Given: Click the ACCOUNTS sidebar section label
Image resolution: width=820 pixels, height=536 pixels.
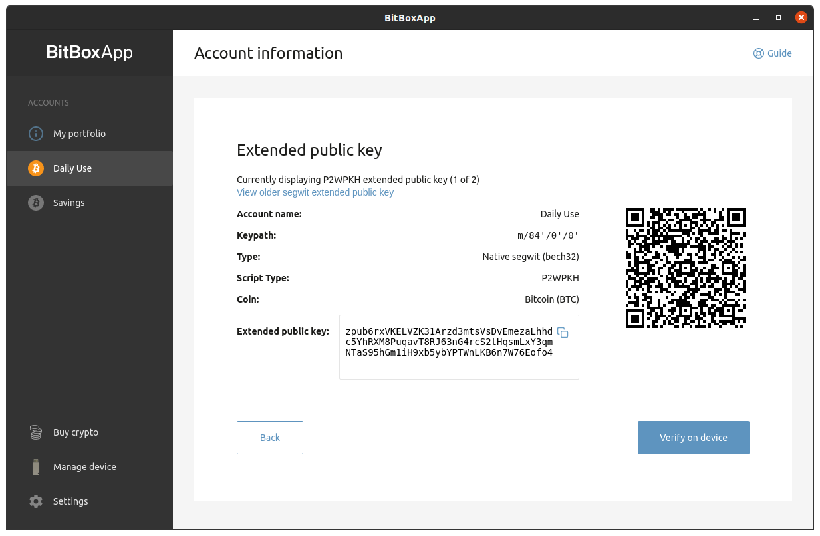Looking at the screenshot, I should point(49,103).
